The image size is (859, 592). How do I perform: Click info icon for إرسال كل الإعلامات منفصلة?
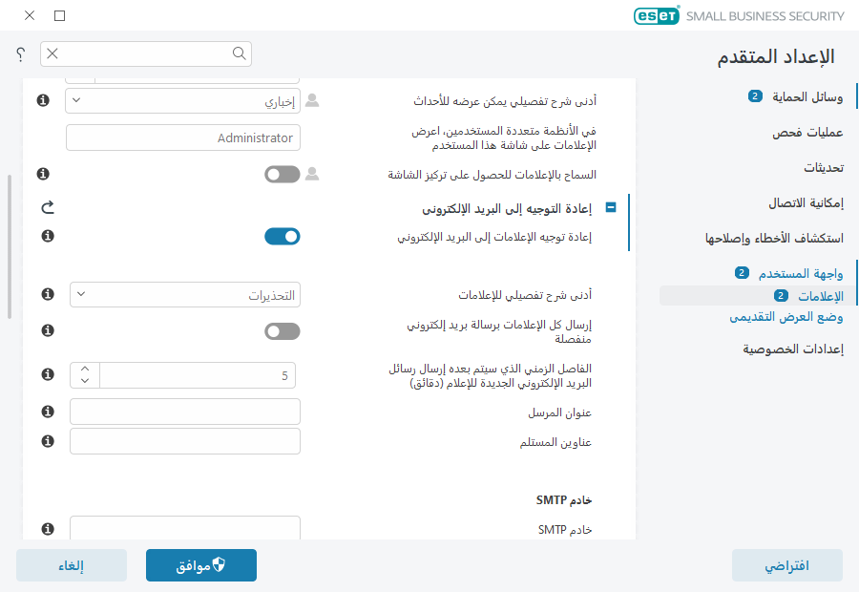pos(48,330)
